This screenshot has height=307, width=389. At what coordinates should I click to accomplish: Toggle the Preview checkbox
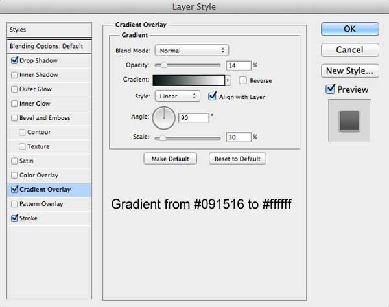pos(330,89)
